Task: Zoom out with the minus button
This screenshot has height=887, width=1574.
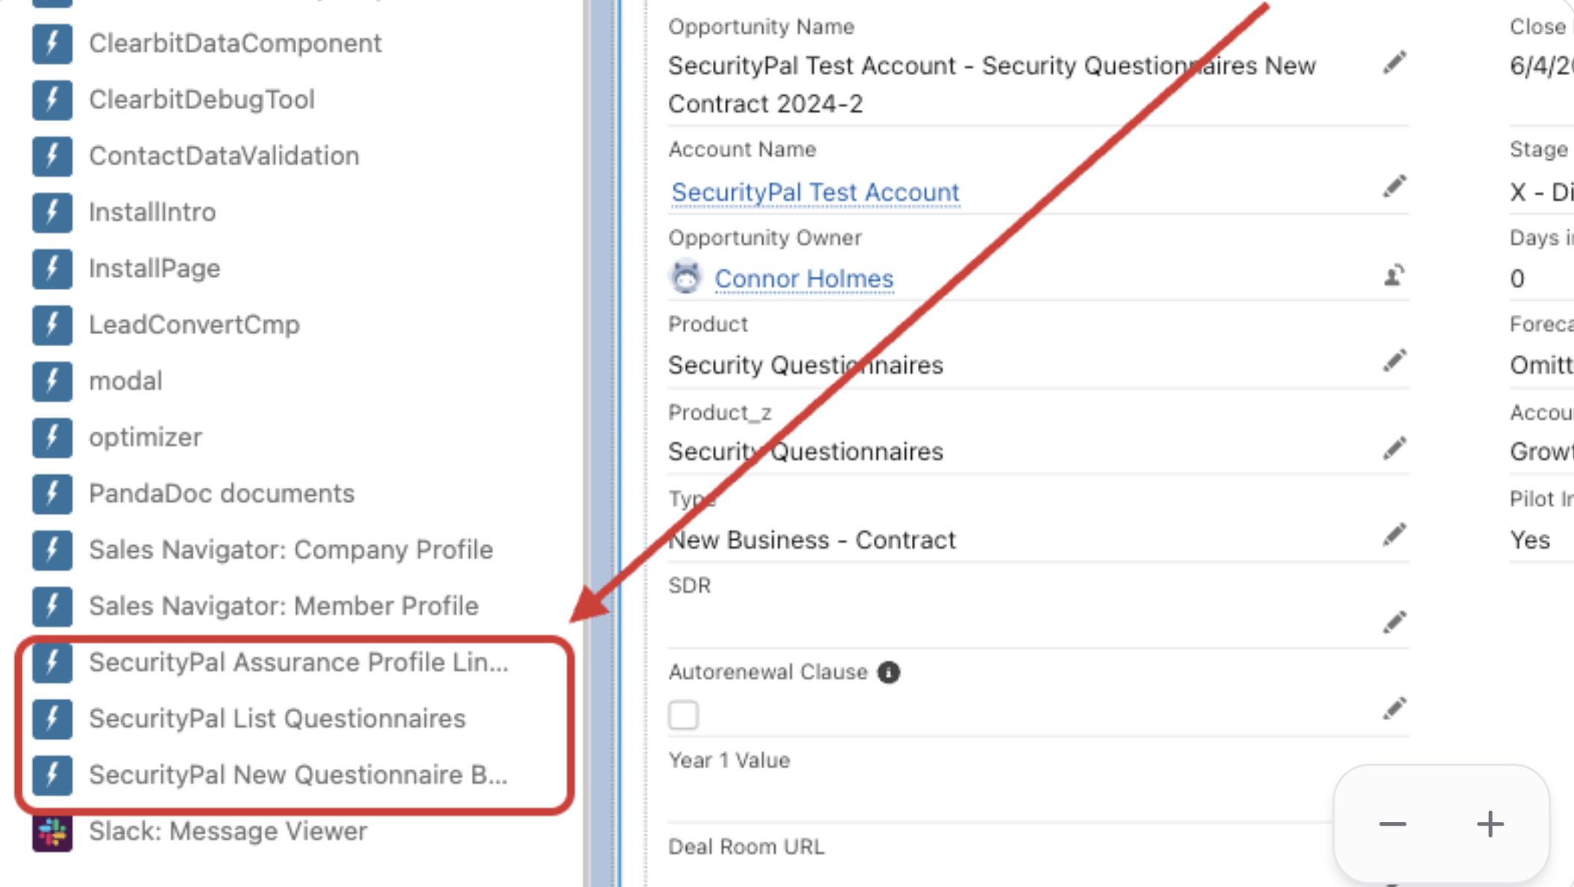Action: click(x=1392, y=824)
